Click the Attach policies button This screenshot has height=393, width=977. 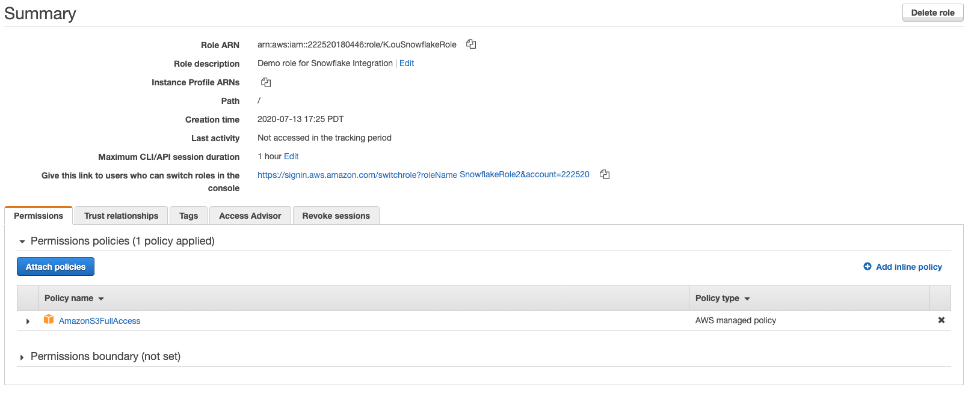pyautogui.click(x=55, y=267)
